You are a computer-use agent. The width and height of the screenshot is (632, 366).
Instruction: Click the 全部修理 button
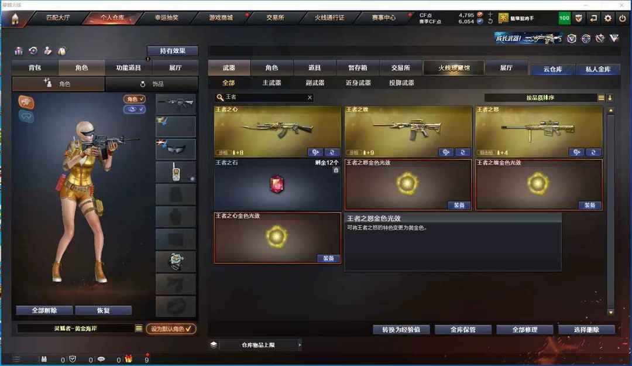[x=525, y=330]
